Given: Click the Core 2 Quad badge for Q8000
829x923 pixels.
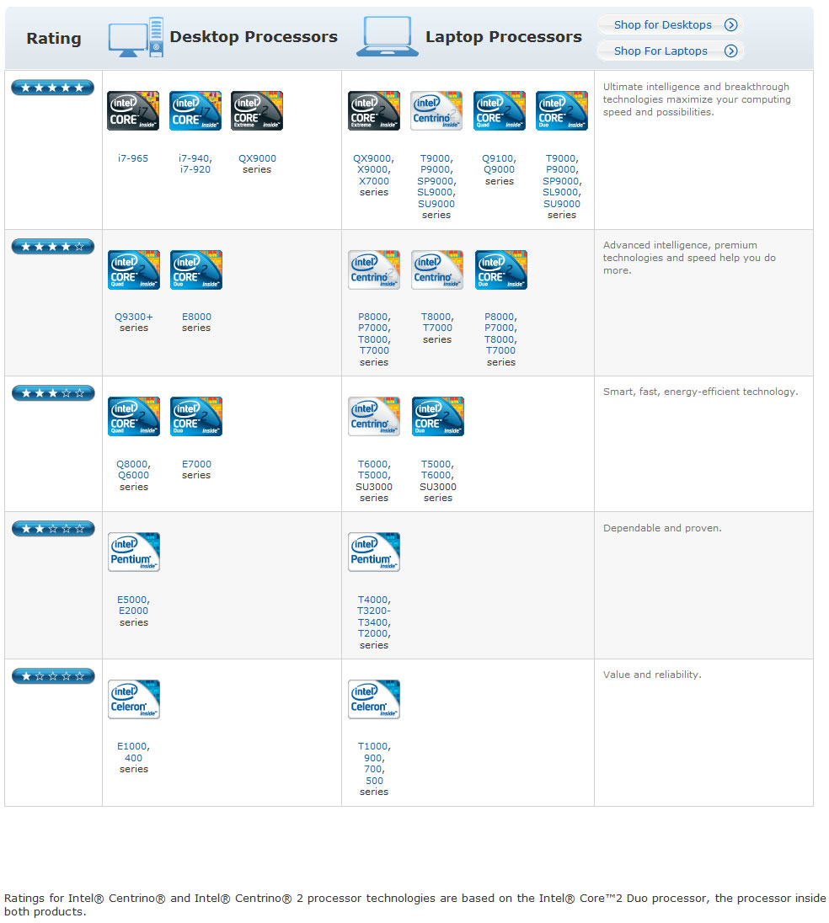Looking at the screenshot, I should (x=134, y=416).
